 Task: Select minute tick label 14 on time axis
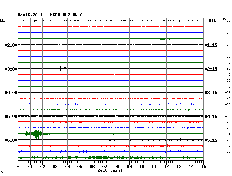tap(191, 166)
